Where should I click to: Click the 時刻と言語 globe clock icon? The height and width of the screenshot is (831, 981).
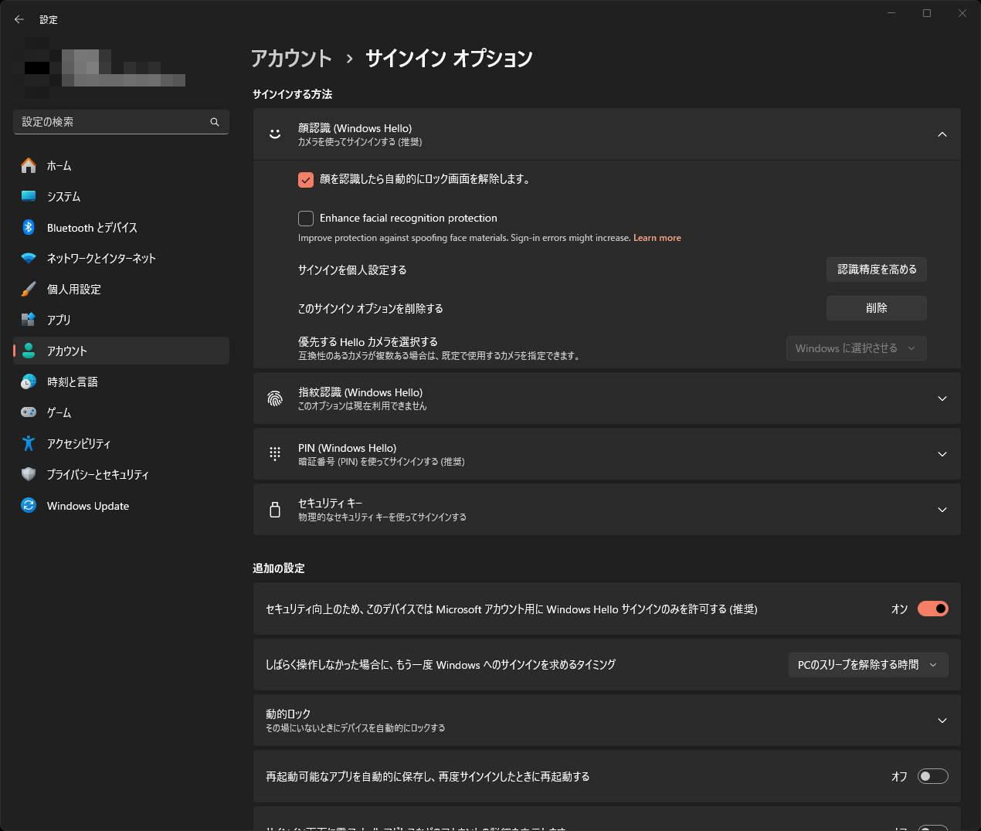[x=29, y=382]
